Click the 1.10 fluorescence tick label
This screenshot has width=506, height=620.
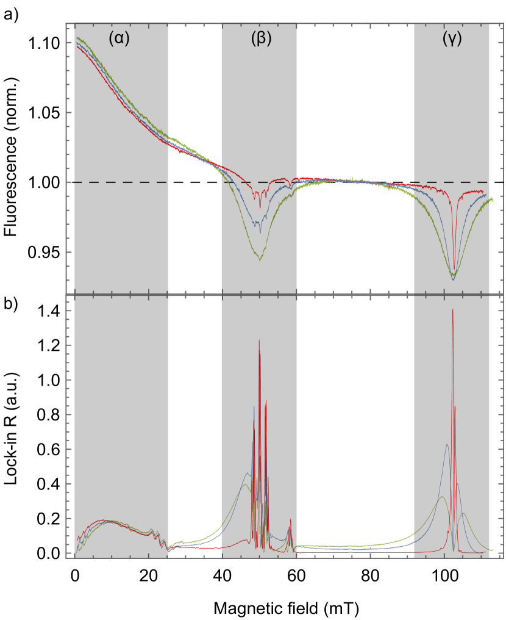[44, 43]
